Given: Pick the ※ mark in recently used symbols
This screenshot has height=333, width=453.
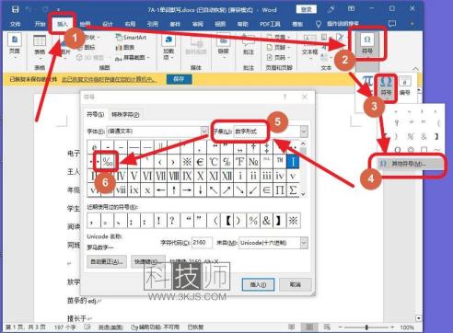Looking at the screenshot, I should 293,221.
